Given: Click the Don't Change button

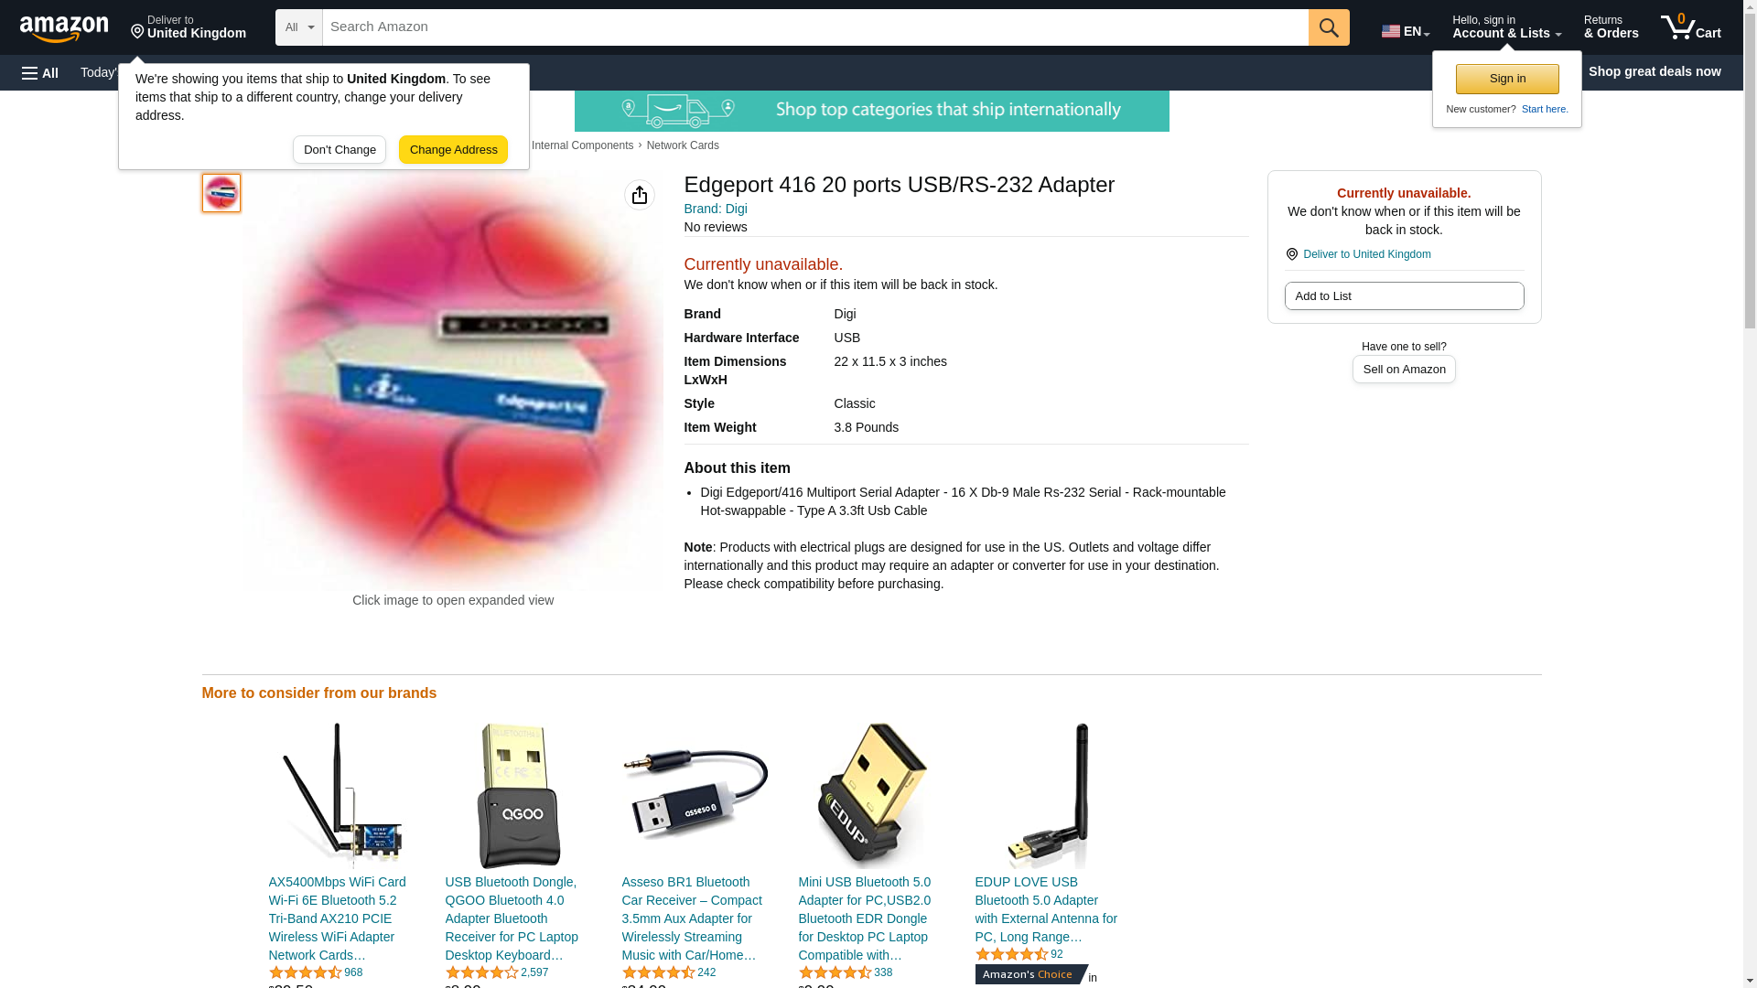Looking at the screenshot, I should pos(340,149).
